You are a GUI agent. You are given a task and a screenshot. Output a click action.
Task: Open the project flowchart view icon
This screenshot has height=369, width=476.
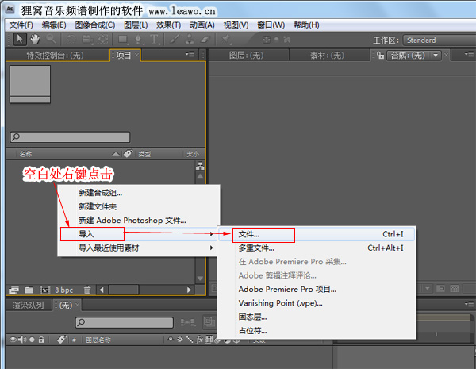pyautogui.click(x=200, y=166)
